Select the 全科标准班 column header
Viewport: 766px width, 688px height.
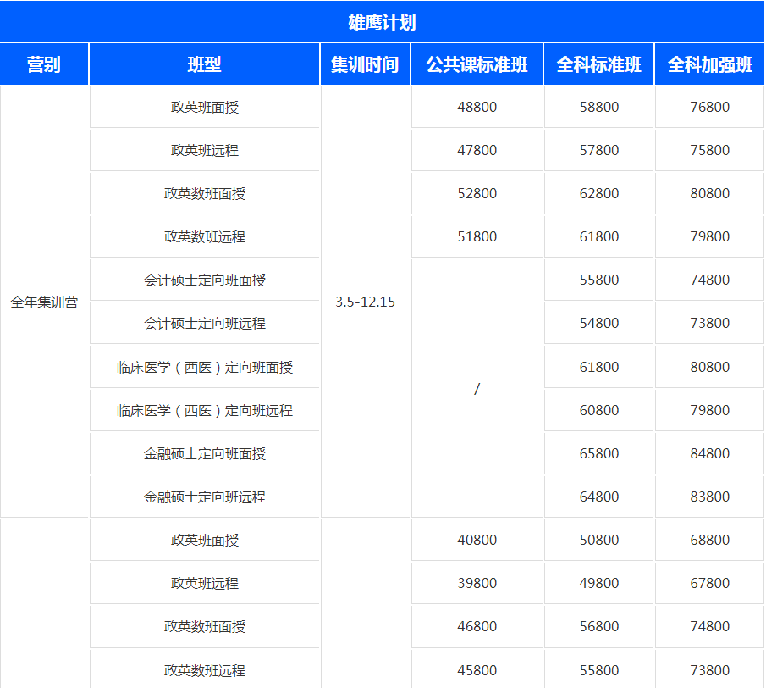pos(598,64)
